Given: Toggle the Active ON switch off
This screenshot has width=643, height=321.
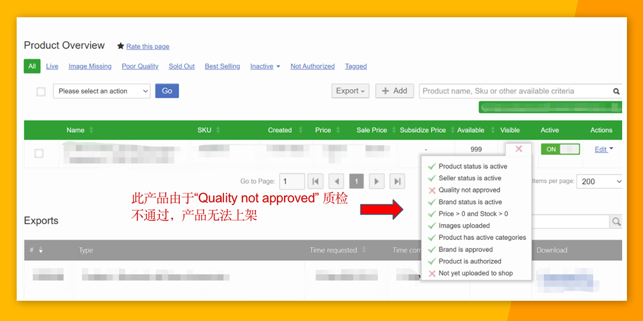Looking at the screenshot, I should tap(560, 149).
